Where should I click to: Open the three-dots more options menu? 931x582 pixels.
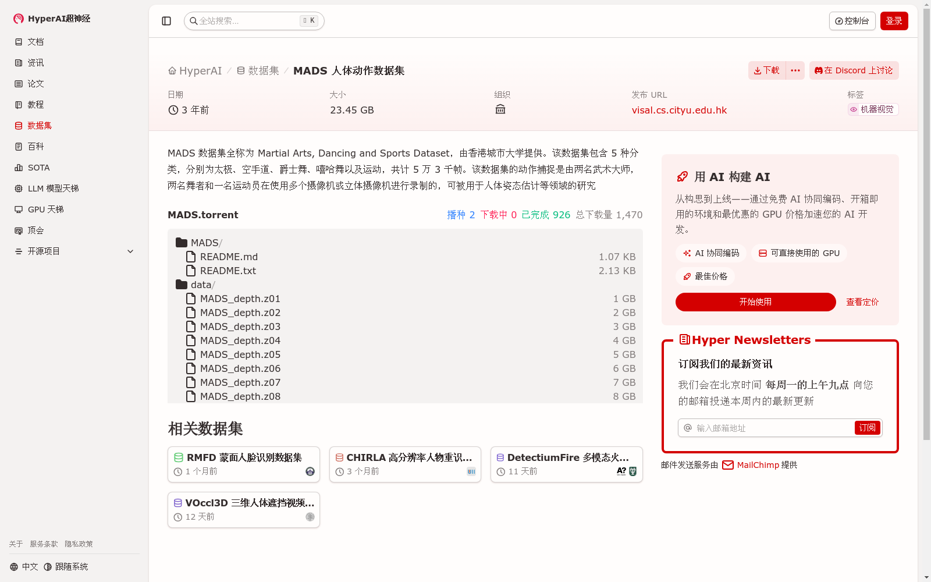coord(795,70)
